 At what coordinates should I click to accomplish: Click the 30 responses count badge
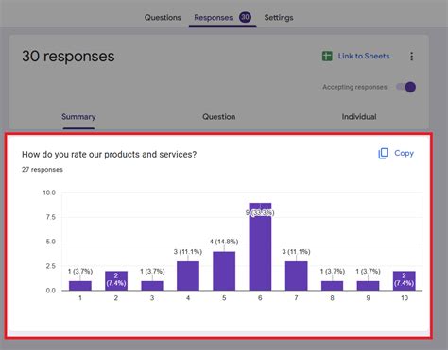tap(245, 17)
